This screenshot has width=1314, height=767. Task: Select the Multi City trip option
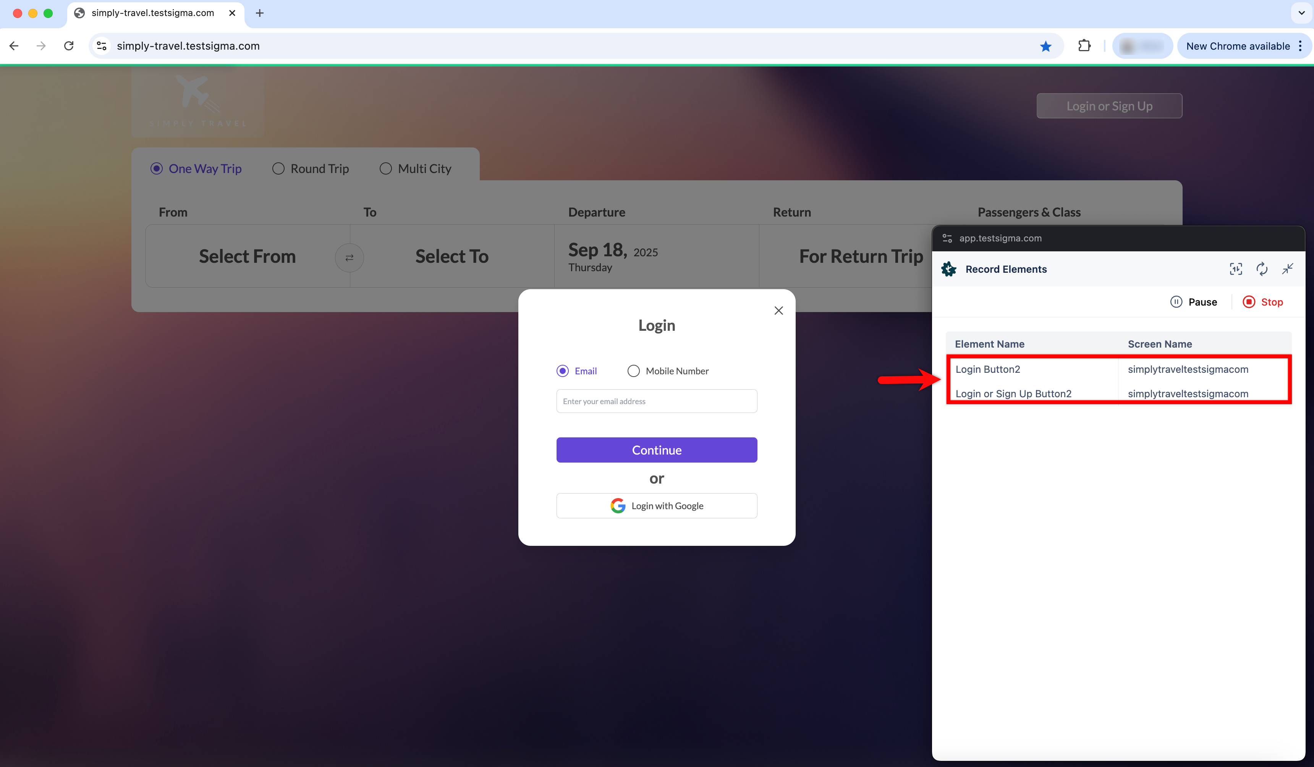pyautogui.click(x=386, y=168)
